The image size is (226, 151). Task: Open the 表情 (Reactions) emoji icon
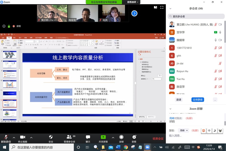134,137
